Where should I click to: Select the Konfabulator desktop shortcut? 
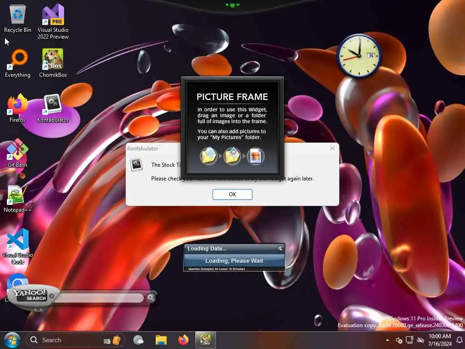53,109
